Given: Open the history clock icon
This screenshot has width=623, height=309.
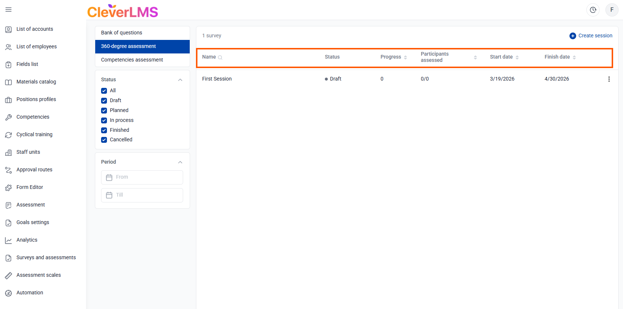Looking at the screenshot, I should pos(593,10).
